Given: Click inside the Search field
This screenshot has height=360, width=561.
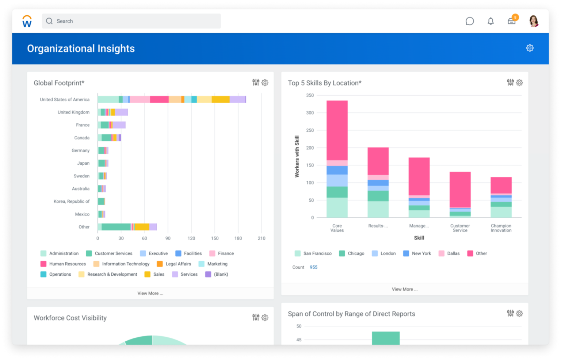Looking at the screenshot, I should pos(131,21).
